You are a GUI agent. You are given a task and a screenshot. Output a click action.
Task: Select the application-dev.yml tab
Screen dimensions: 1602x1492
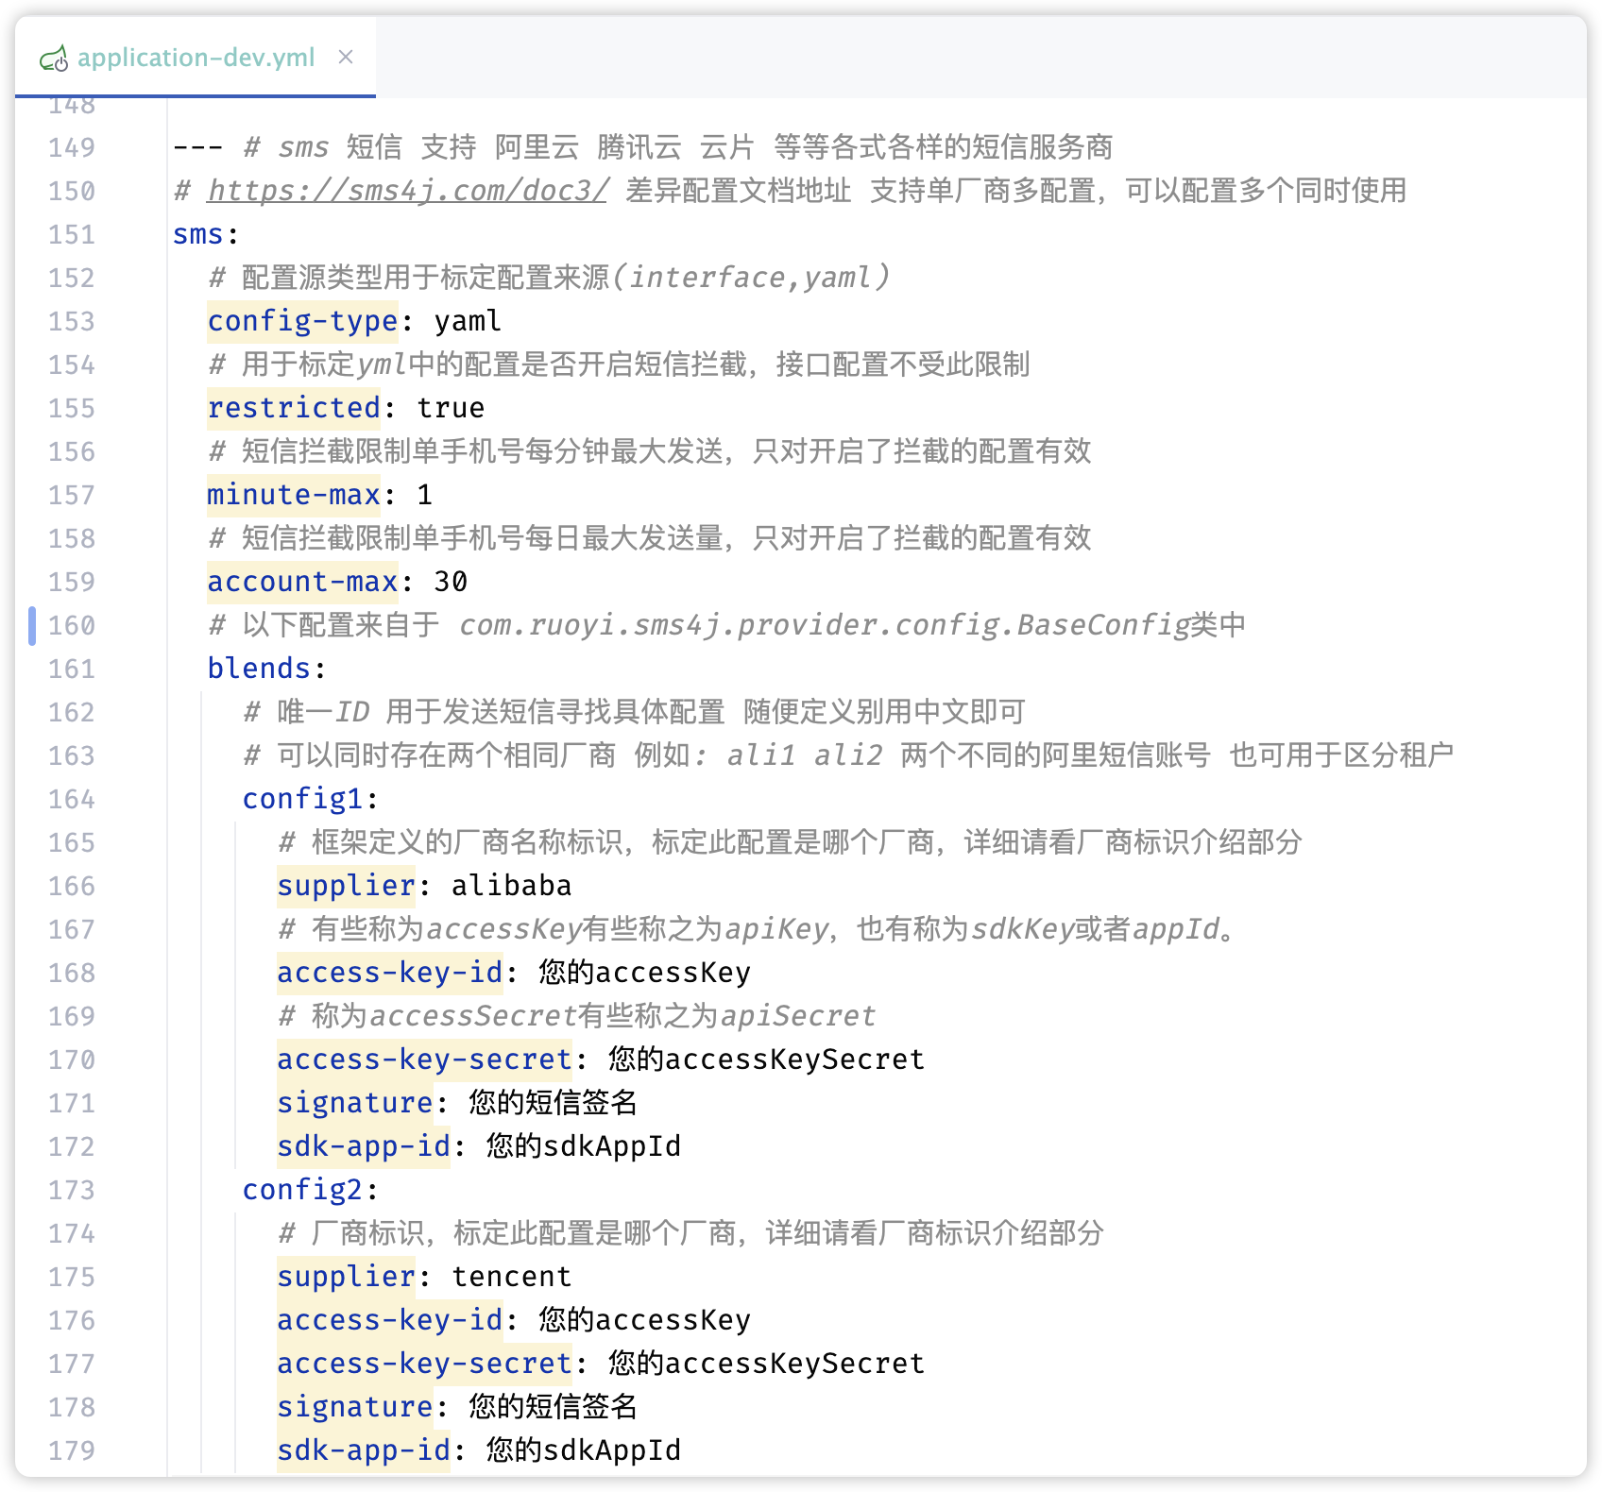(x=195, y=58)
